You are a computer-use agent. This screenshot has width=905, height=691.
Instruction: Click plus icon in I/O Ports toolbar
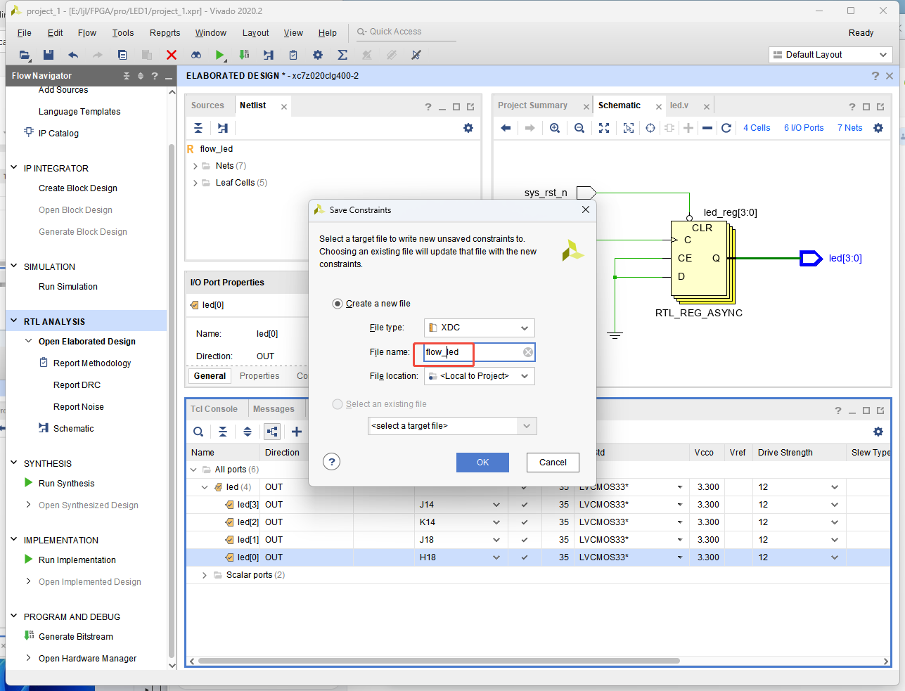tap(297, 432)
